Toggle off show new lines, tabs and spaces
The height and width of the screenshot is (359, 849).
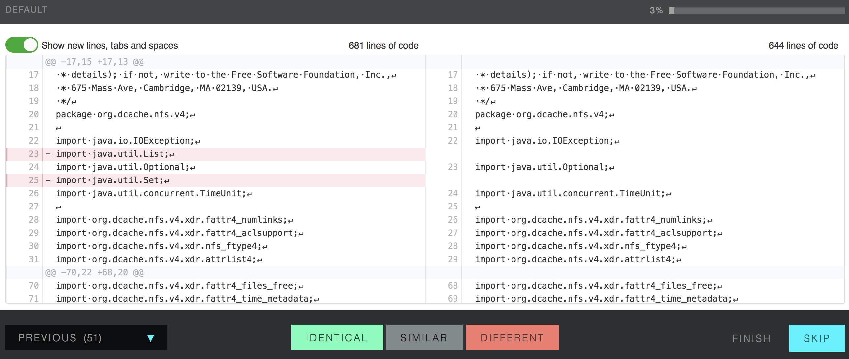22,45
